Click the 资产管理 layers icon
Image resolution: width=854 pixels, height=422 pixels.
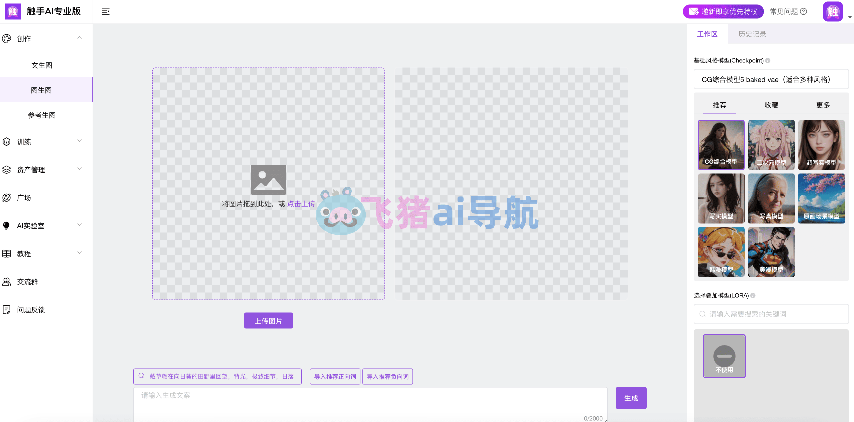pyautogui.click(x=7, y=169)
